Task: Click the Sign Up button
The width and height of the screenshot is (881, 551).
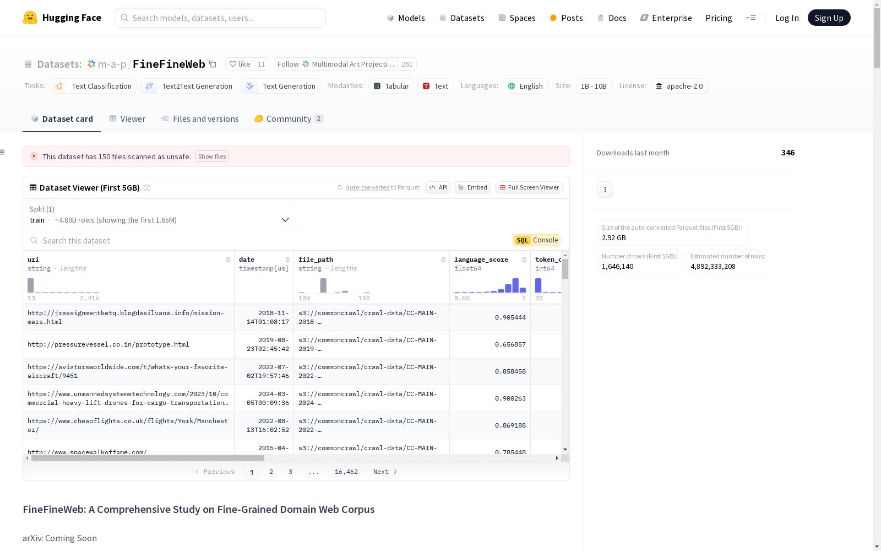Action: pos(829,18)
